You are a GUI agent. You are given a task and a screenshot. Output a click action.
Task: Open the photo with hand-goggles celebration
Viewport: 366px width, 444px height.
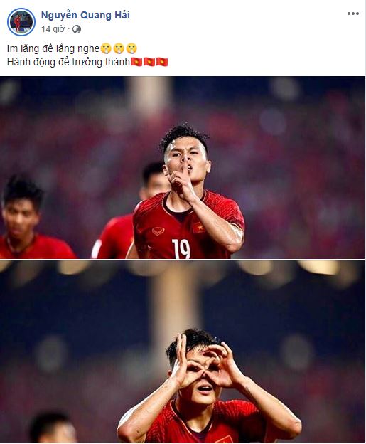click(183, 352)
